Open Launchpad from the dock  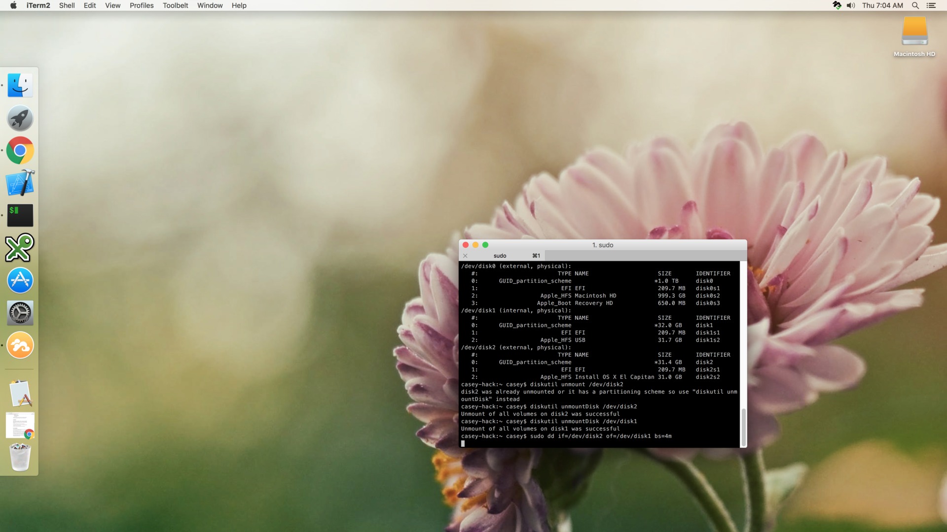tap(20, 118)
